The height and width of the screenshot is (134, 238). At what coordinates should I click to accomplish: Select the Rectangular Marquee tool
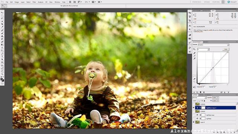pyautogui.click(x=2, y=16)
